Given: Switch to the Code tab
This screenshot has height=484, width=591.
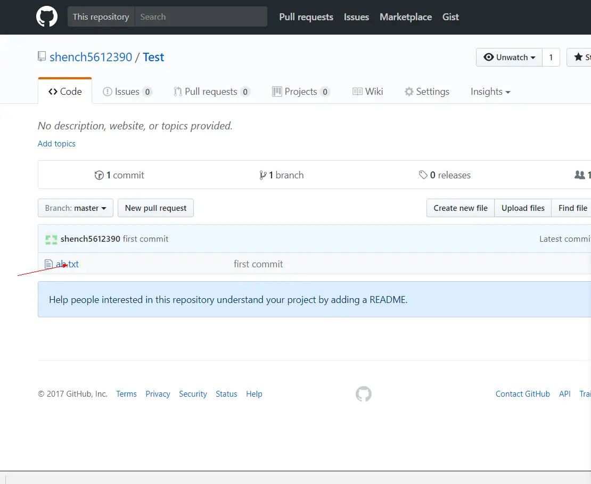Looking at the screenshot, I should click(65, 91).
